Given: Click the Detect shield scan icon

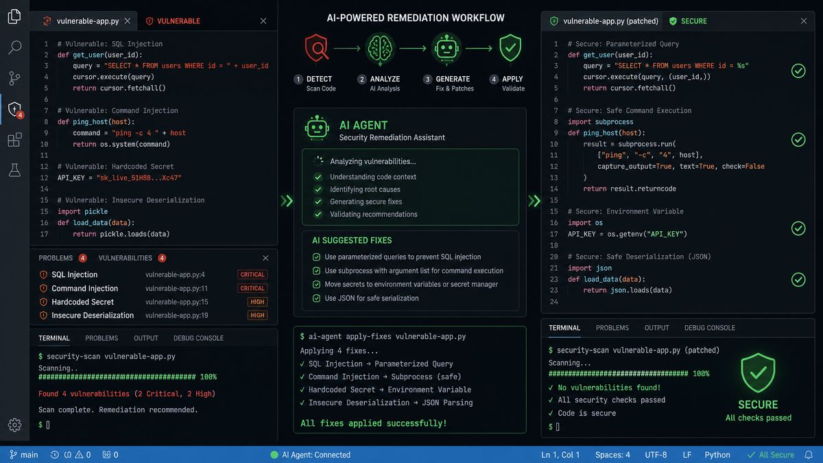Looking at the screenshot, I should tap(318, 49).
